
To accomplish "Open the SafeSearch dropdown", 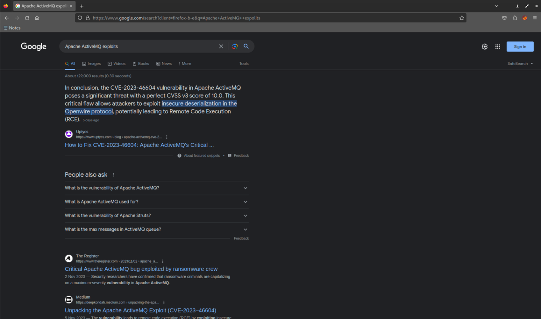I will click(x=520, y=64).
